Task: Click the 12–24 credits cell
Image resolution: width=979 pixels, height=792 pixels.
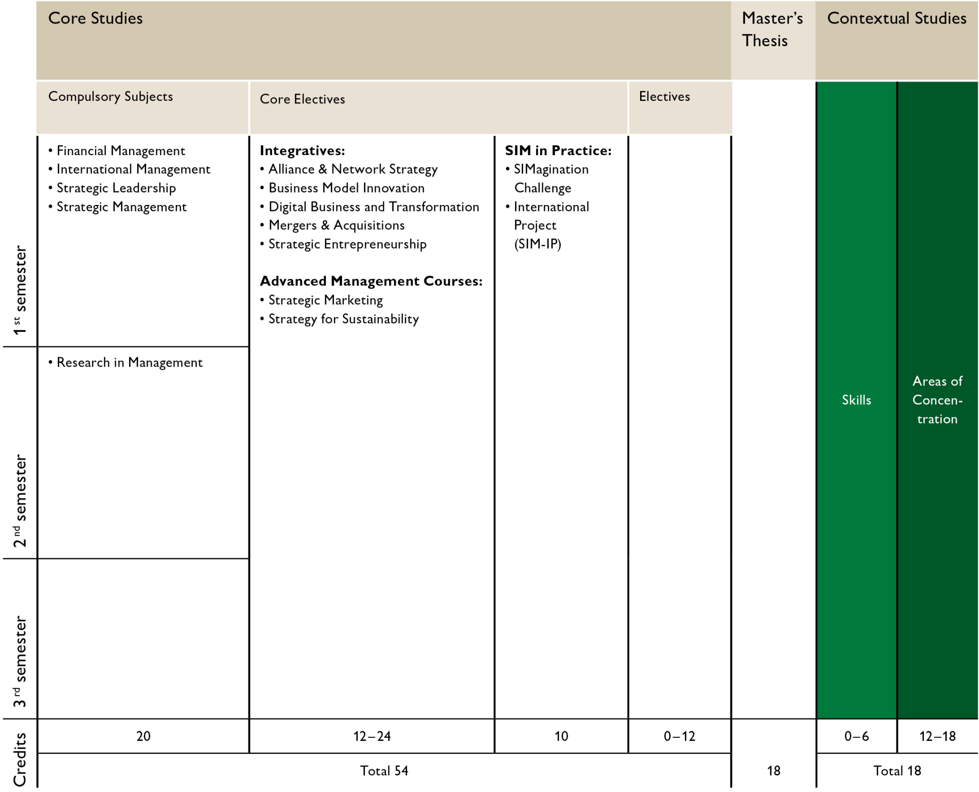Action: click(x=372, y=736)
